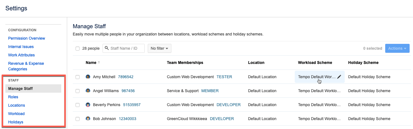Image resolution: width=413 pixels, height=129 pixels.
Task: Check the box for Amy Mitchell
Action: coord(78,77)
